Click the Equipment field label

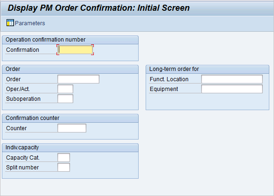164,89
